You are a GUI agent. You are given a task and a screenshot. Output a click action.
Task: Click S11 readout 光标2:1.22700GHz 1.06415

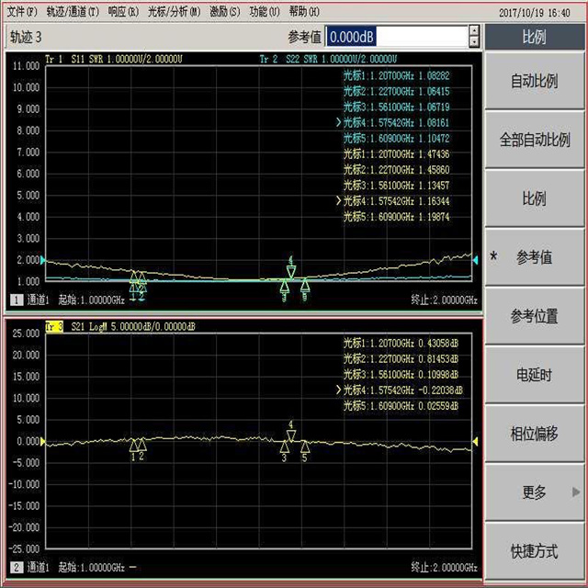pos(396,92)
